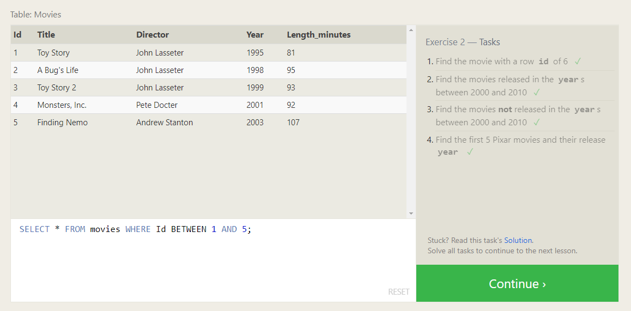This screenshot has height=311, width=631.
Task: Click the Finding Nemo title cell
Action: coord(62,123)
